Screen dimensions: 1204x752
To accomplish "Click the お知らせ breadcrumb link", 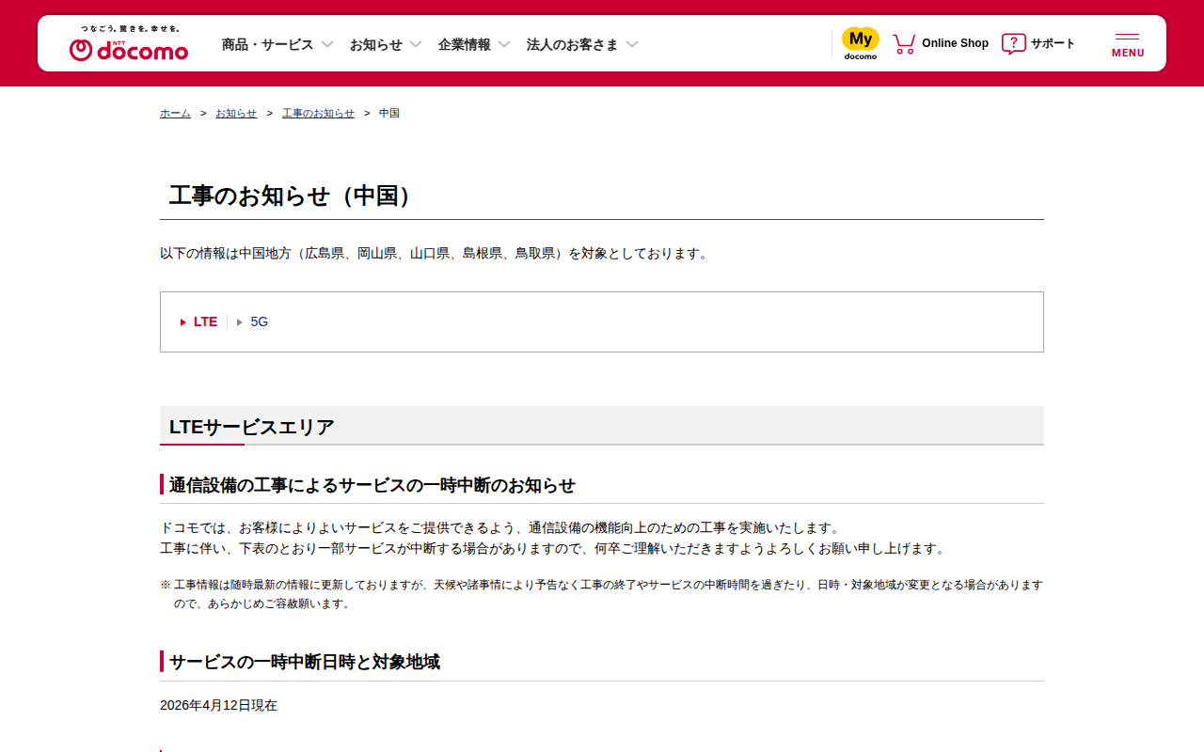I will 236,113.
